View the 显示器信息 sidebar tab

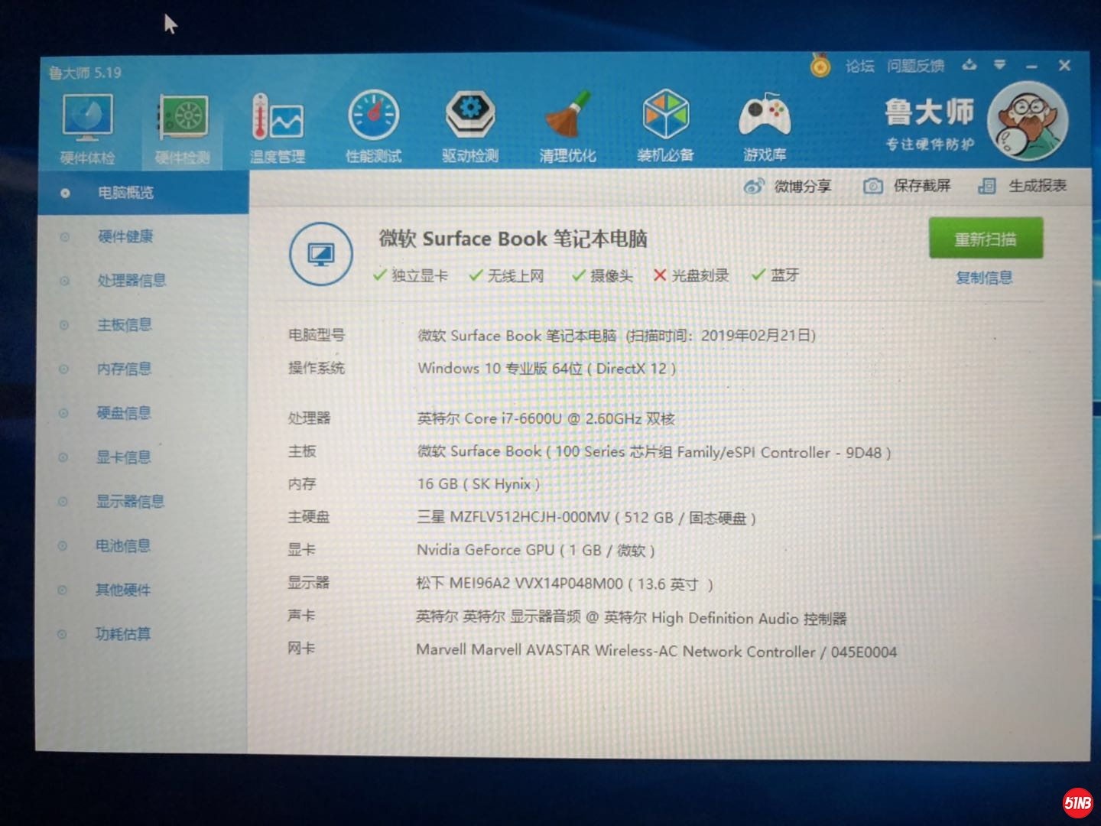143,502
